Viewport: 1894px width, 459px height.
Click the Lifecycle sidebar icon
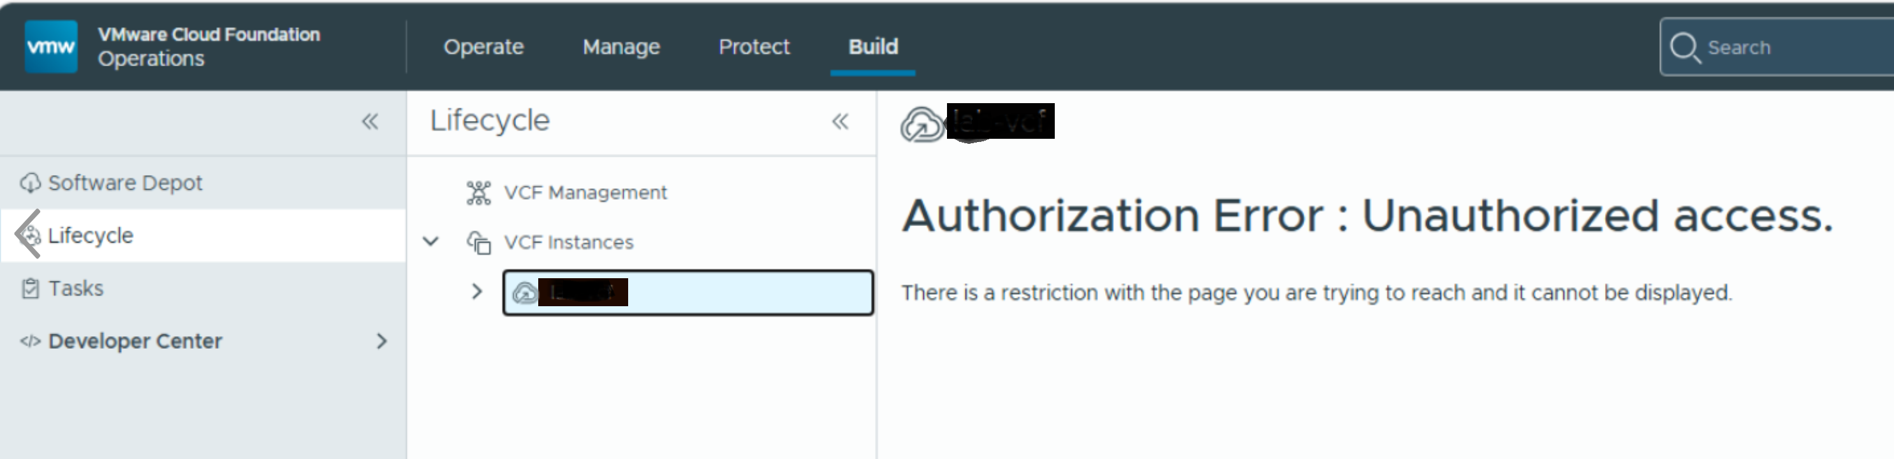pos(31,235)
